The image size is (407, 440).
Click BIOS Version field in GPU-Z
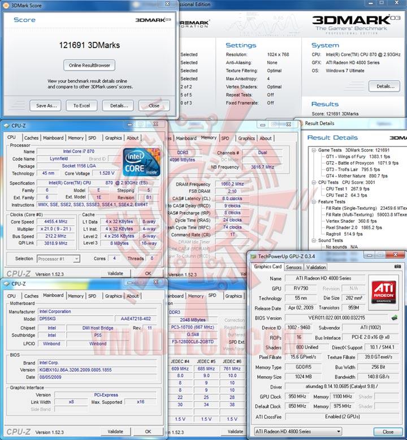tap(336, 318)
